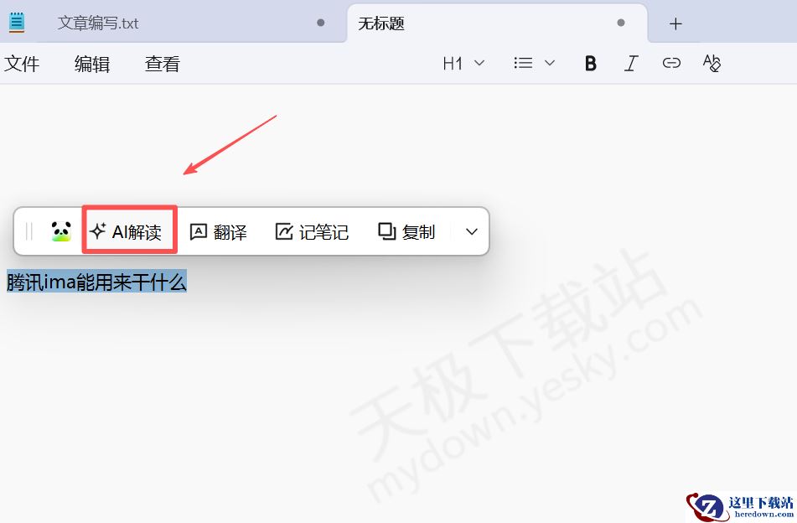Image resolution: width=797 pixels, height=523 pixels.
Task: Click the AI解读 sparkle icon
Action: (100, 232)
